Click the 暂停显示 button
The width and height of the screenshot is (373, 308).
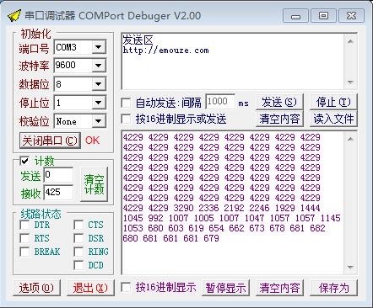pyautogui.click(x=225, y=288)
